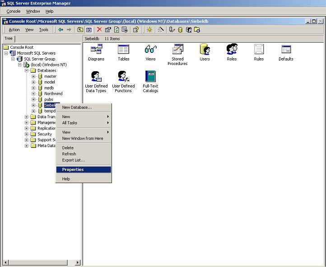The image size is (326, 267).
Task: Collapse (local) (Windows NT) server node
Action: (x=20, y=65)
